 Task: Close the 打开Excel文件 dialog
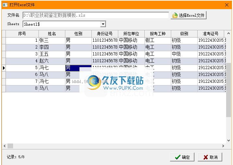tap(227, 5)
